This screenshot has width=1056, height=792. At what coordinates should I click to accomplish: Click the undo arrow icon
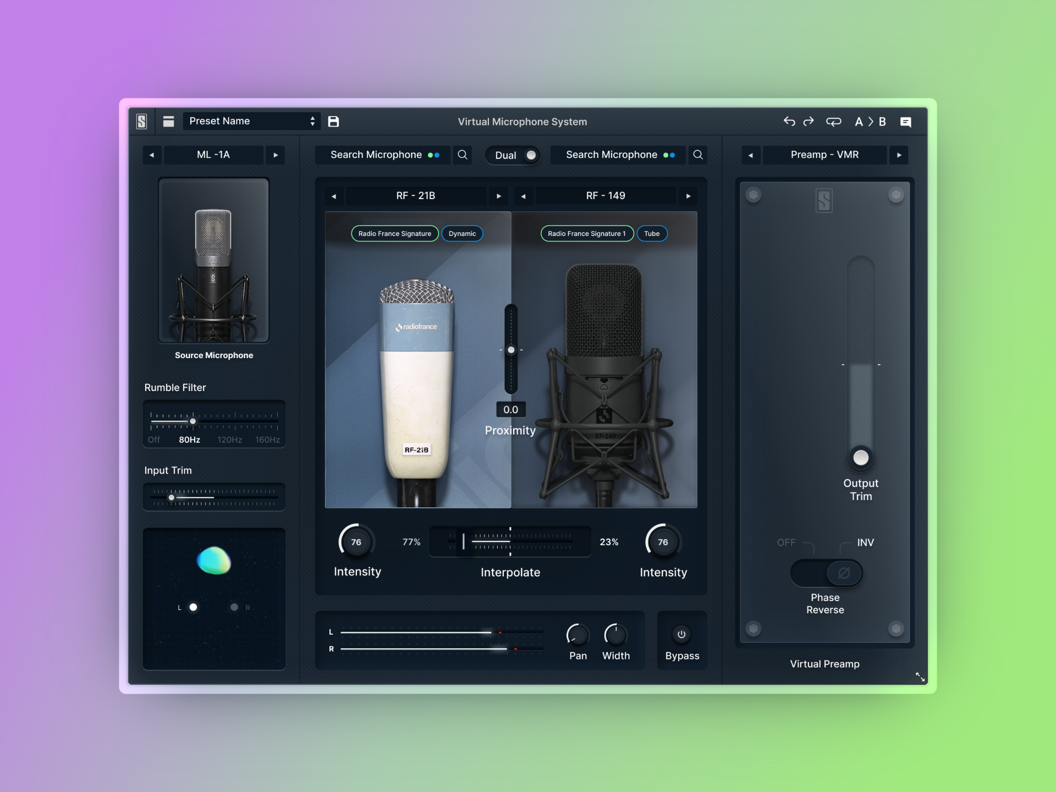point(789,122)
